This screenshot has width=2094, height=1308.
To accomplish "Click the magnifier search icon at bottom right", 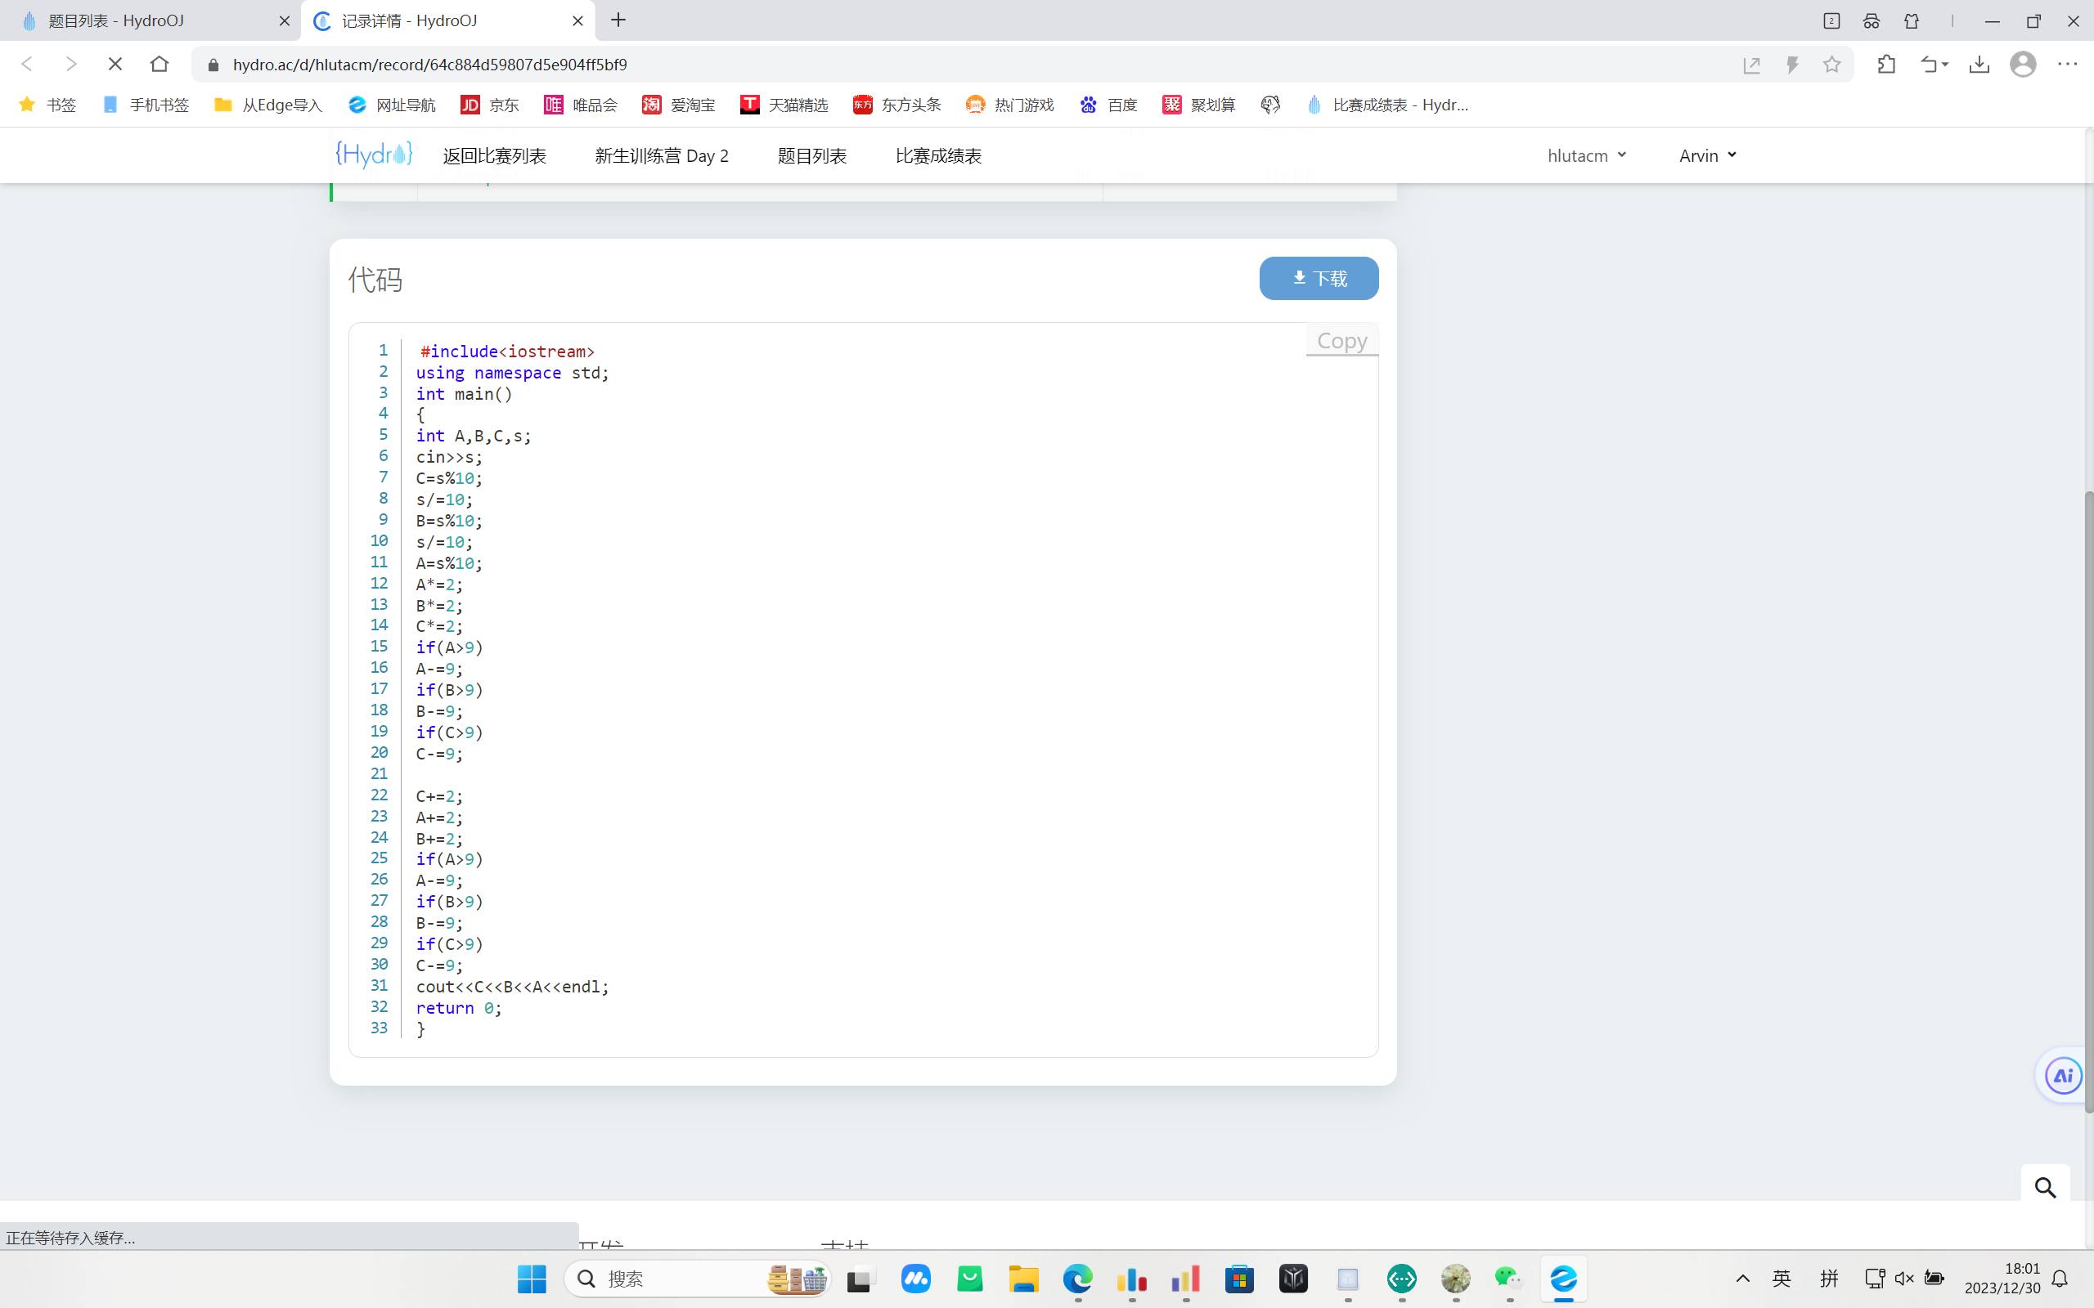I will point(2045,1188).
